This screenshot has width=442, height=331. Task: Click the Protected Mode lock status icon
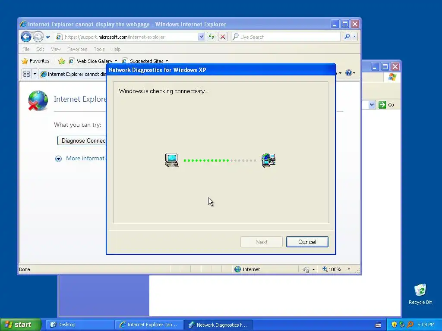[306, 270]
